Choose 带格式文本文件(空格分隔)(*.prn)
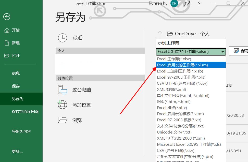The image size is (248, 162). click(191, 157)
